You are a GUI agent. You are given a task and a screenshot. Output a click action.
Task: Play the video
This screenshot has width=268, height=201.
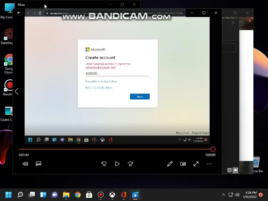[117, 164]
